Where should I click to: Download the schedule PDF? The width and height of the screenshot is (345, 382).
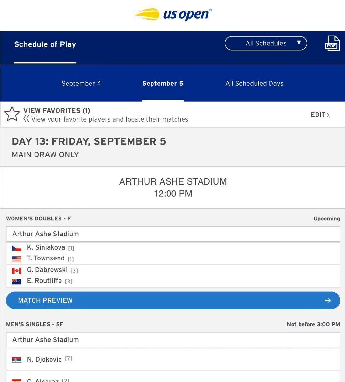(332, 43)
